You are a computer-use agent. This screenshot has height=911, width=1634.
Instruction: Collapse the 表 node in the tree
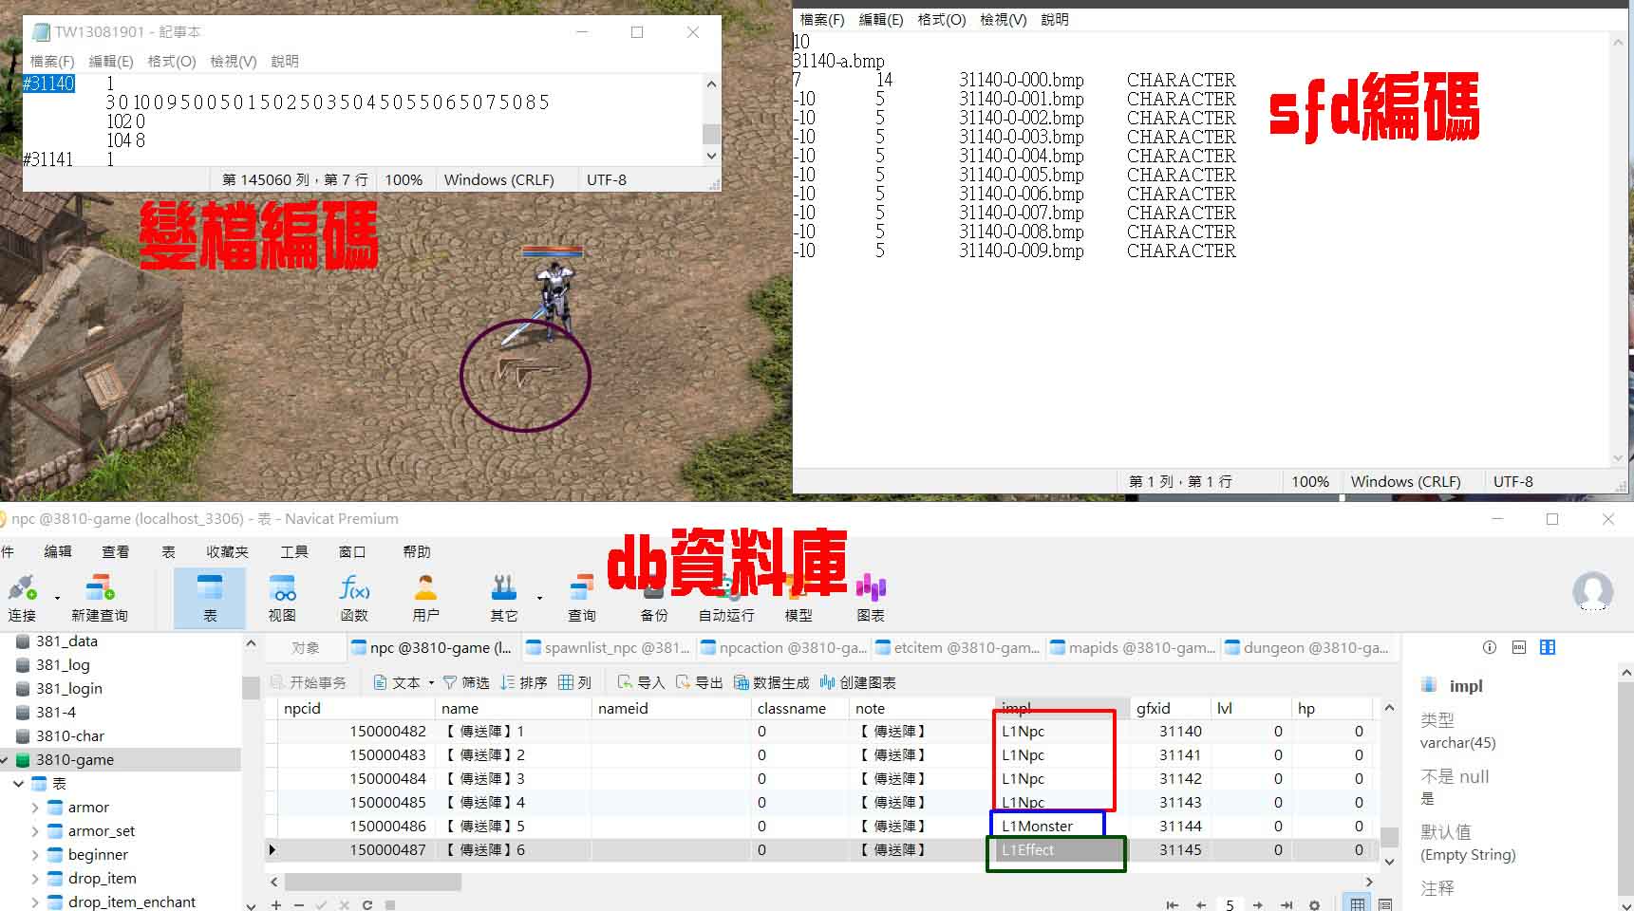click(18, 784)
